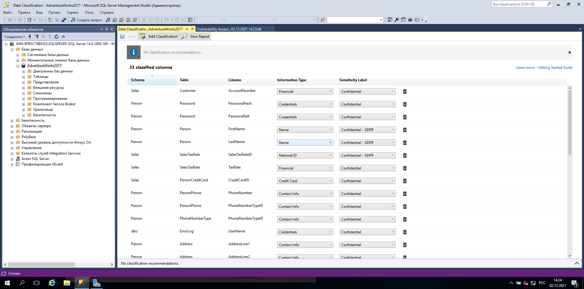The height and width of the screenshot is (289, 584).
Task: Select the Управление tree item
Action: [32, 148]
